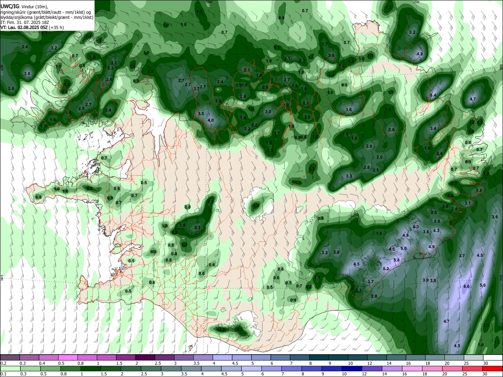Click the 3.1 precipitation value on the map
503x377 pixels.
click(x=468, y=203)
